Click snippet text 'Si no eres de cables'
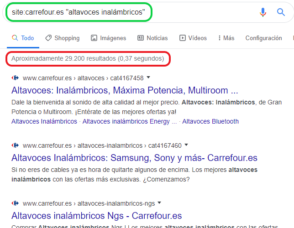 [40, 170]
